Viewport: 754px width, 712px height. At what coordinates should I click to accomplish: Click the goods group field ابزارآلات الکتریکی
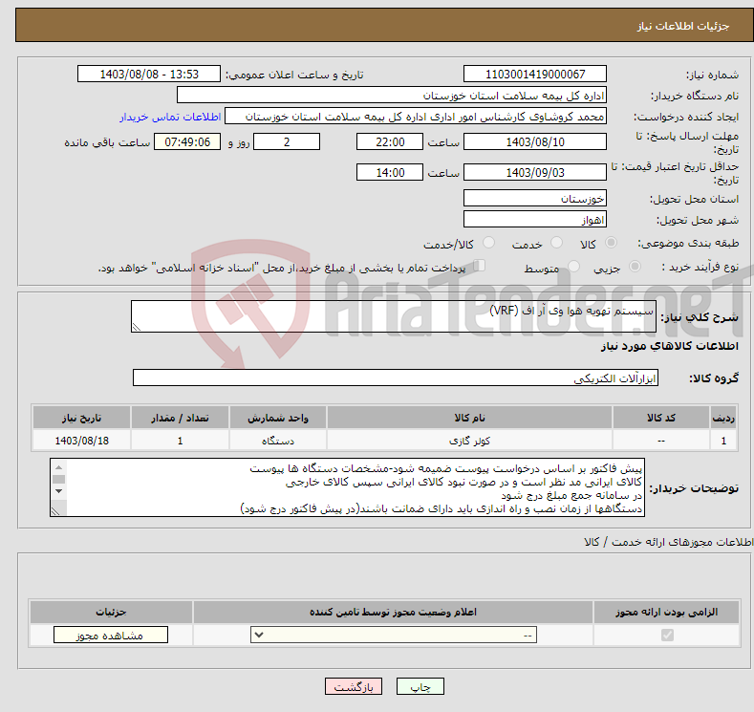point(396,378)
